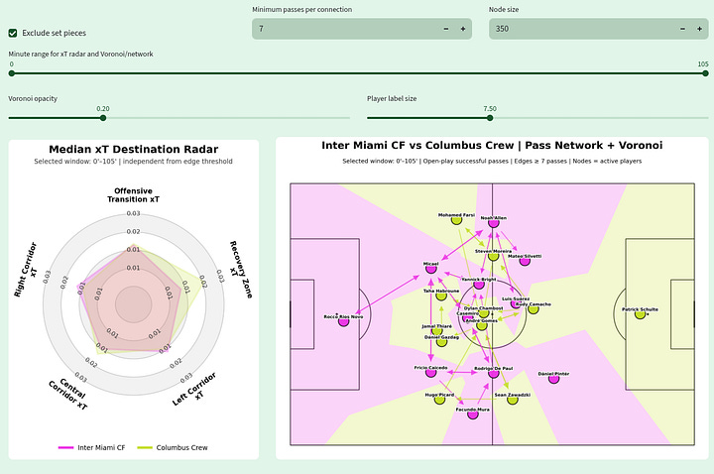
Task: Click the Pass Network + Voronoi chart title
Action: click(x=492, y=145)
